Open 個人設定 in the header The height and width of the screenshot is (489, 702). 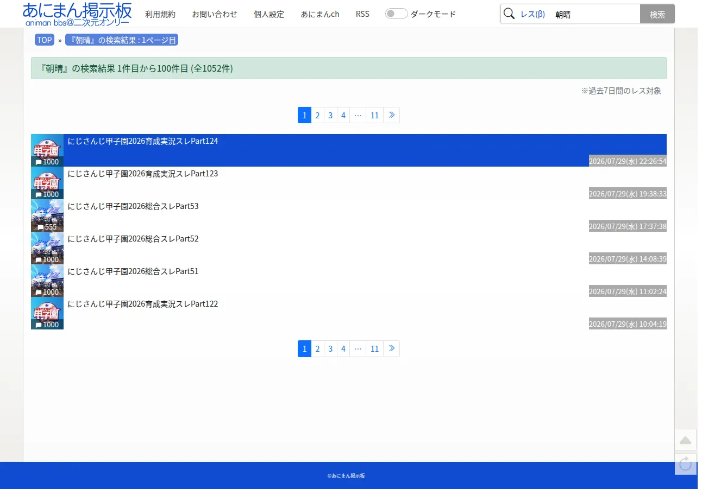click(269, 14)
